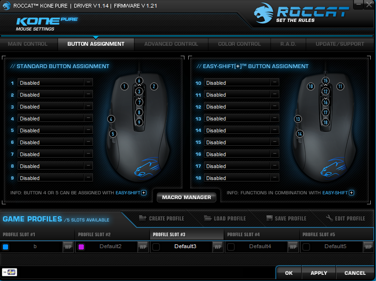Click the Save Profile disk icon
The width and height of the screenshot is (376, 281).
click(270, 218)
